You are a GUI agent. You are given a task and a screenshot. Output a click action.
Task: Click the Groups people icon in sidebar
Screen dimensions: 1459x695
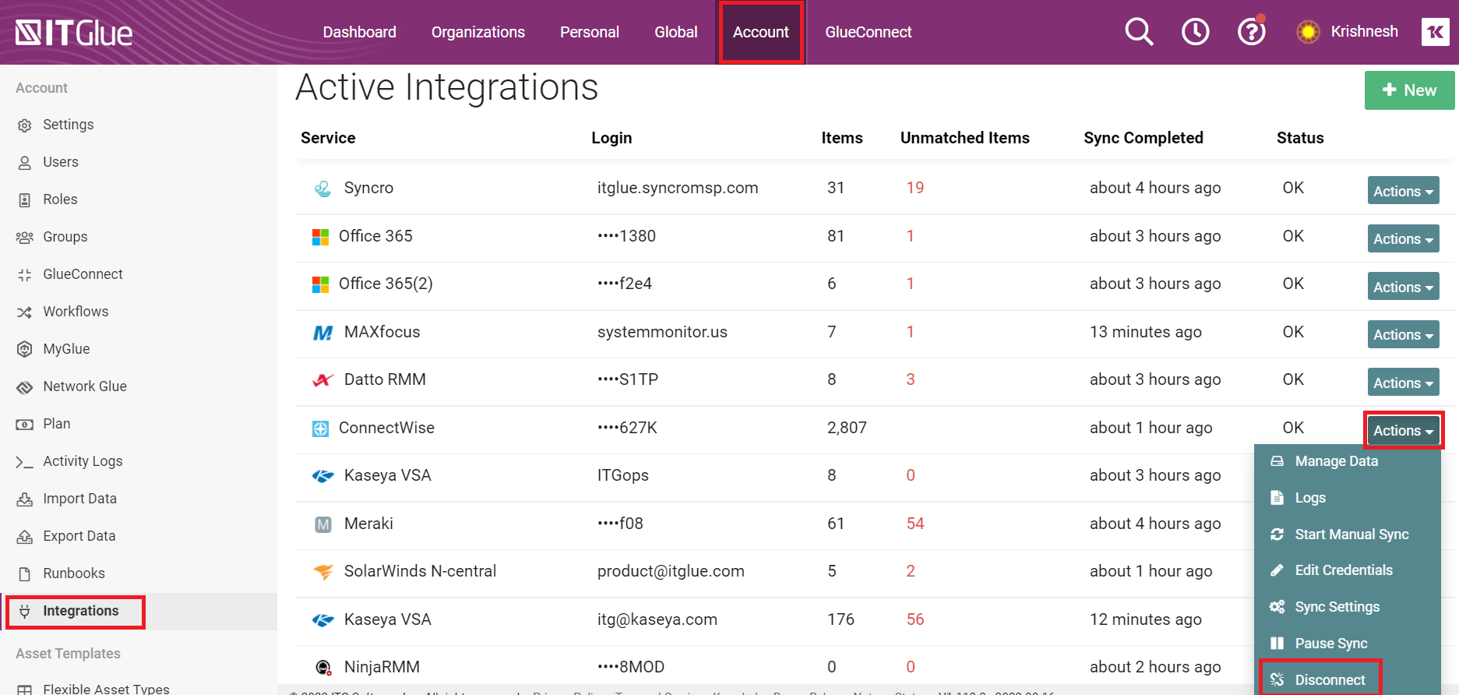point(25,238)
